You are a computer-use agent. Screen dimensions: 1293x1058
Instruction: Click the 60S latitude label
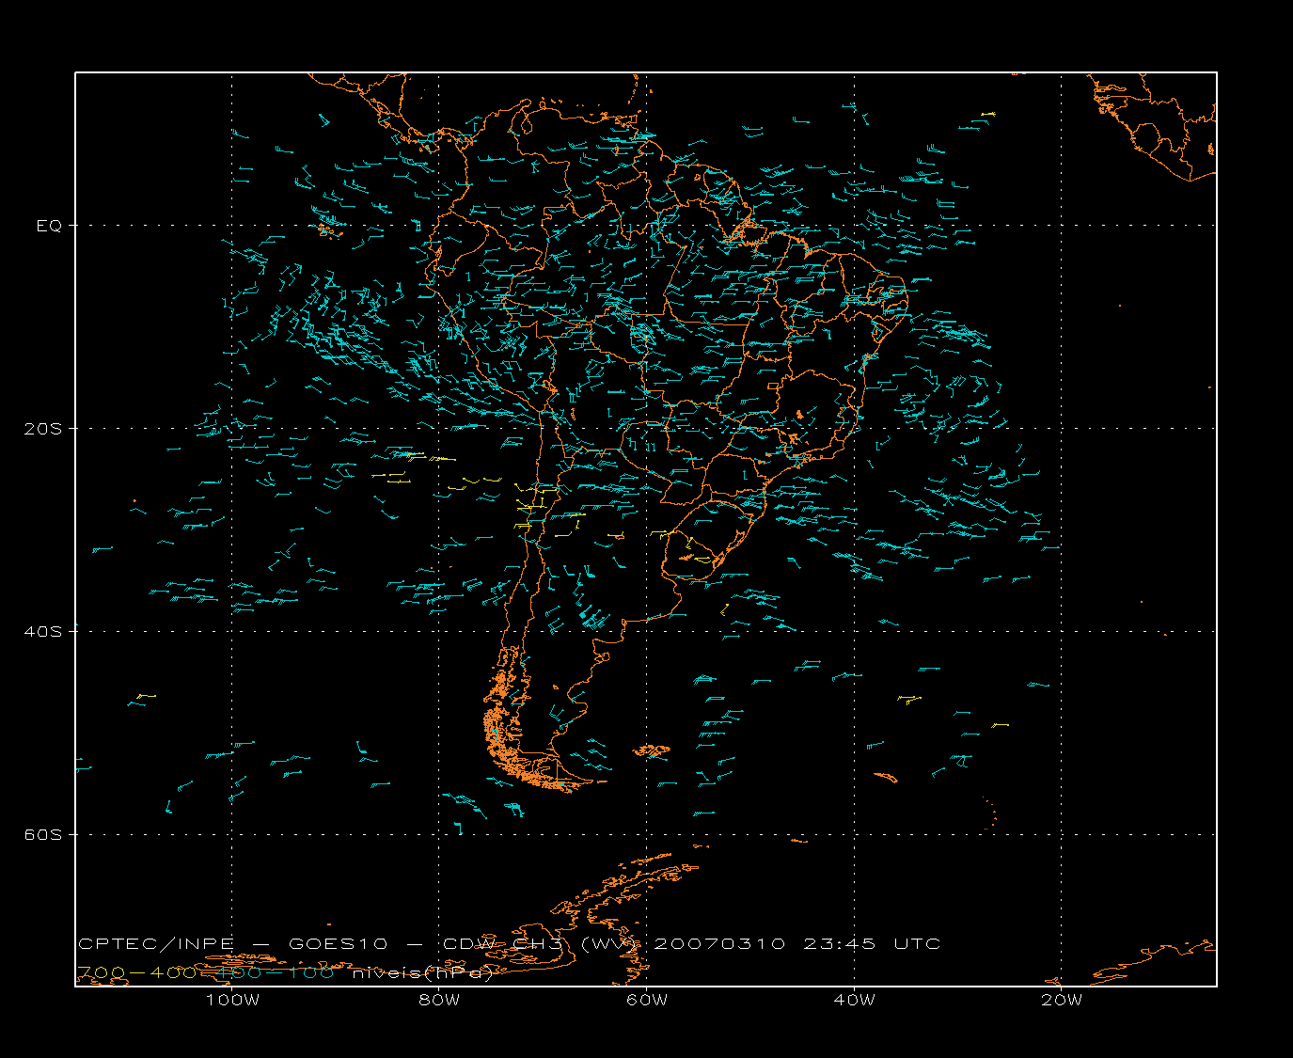point(42,835)
